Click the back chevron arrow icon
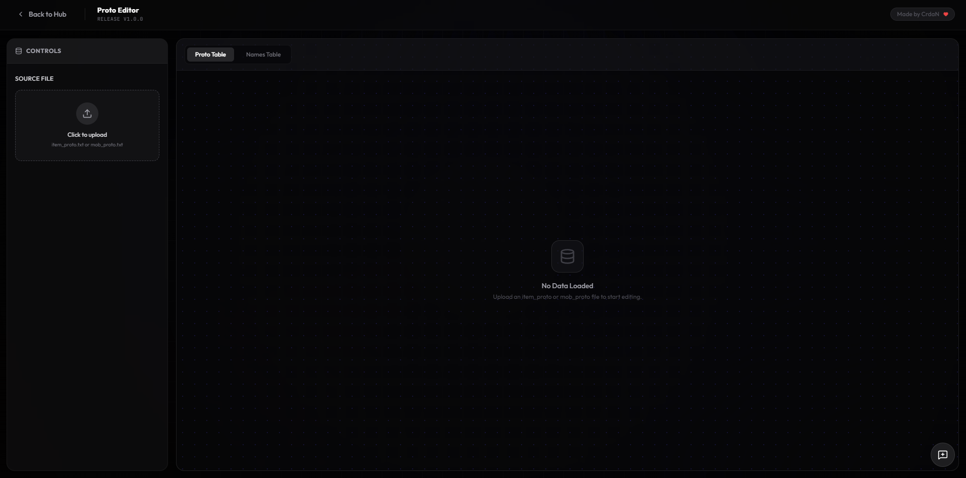This screenshot has height=478, width=966. tap(21, 14)
